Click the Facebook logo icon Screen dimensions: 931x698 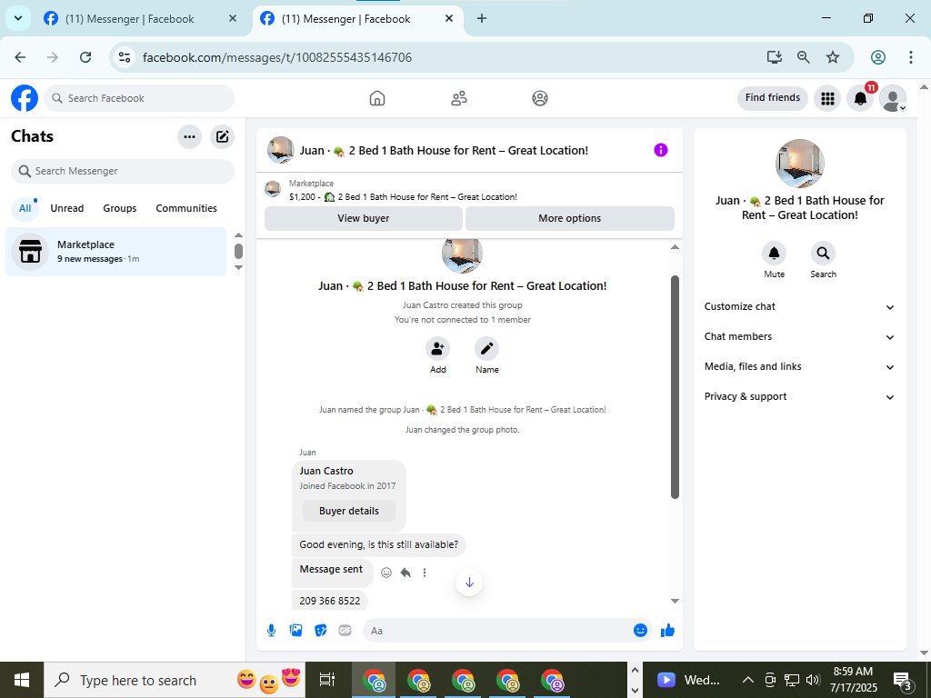click(25, 98)
